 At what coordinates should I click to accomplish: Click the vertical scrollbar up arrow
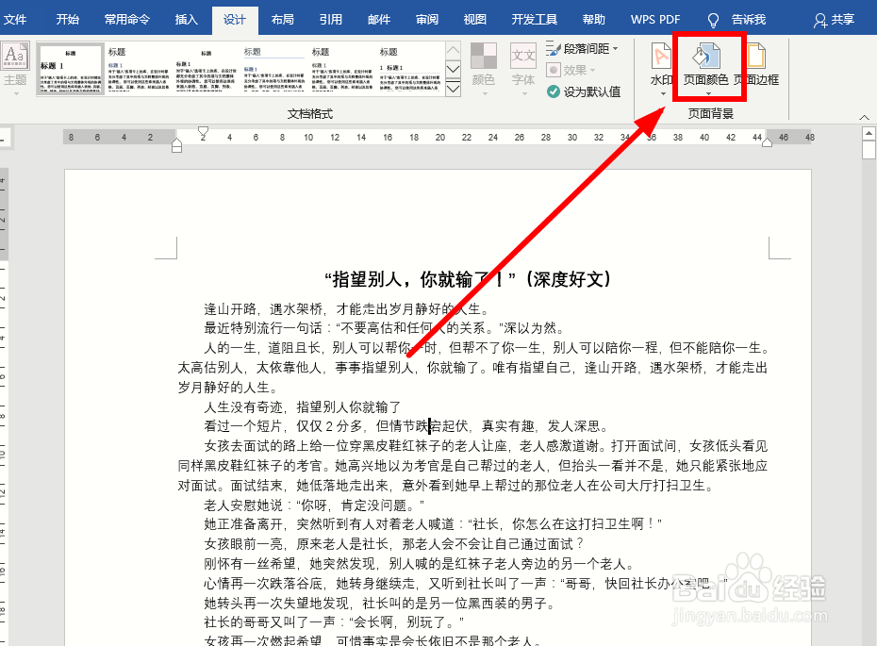point(868,132)
